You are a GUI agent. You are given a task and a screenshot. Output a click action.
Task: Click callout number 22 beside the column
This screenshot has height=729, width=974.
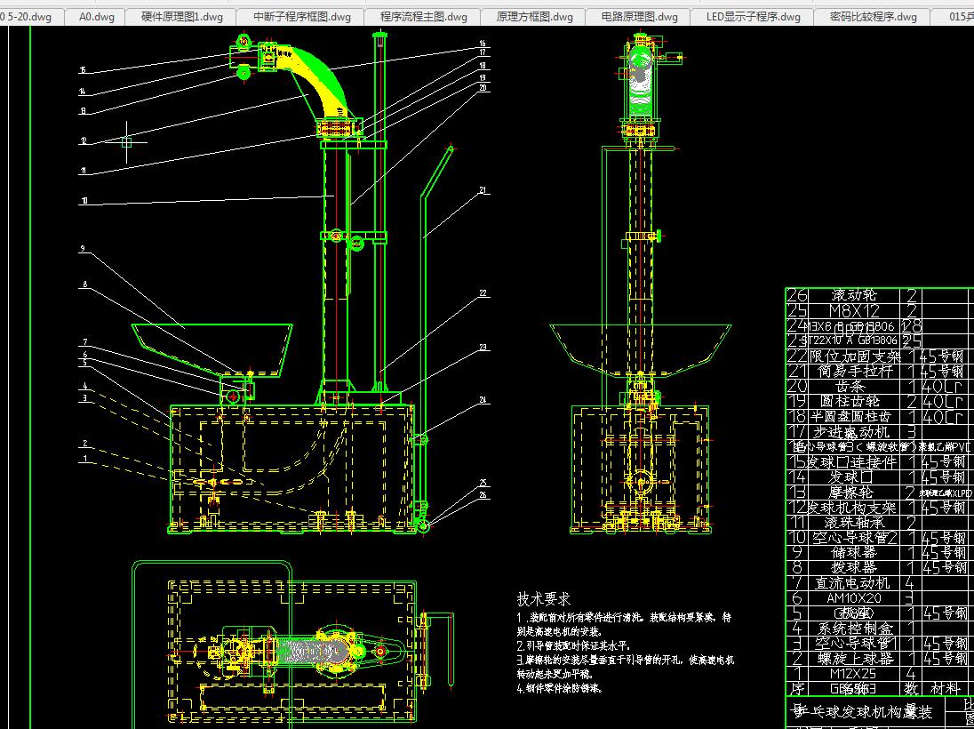[x=482, y=292]
